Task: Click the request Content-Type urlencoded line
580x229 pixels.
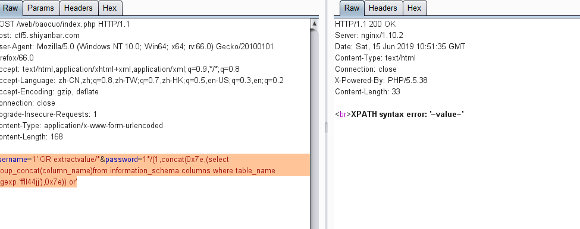Action: click(81, 125)
